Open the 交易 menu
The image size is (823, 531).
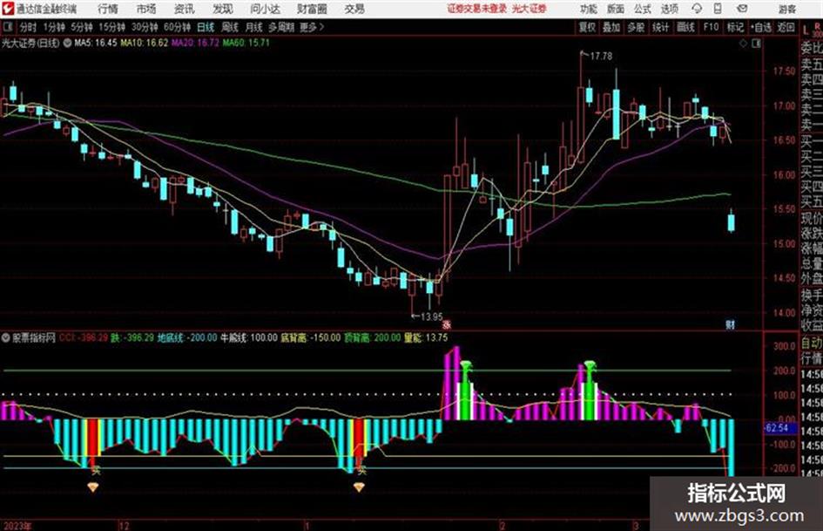click(354, 9)
